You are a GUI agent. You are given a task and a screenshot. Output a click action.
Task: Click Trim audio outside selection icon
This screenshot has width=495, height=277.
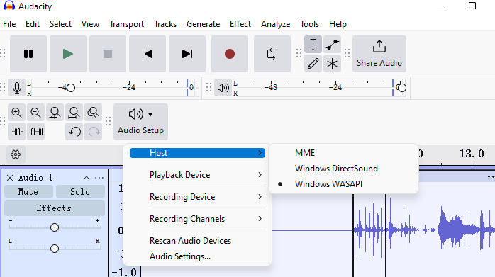pos(16,132)
